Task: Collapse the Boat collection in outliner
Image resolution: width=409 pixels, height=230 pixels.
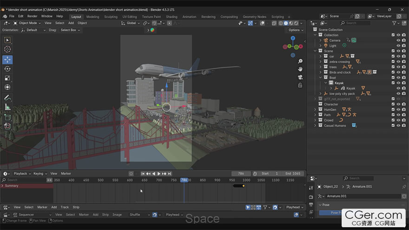Action: 320,78
